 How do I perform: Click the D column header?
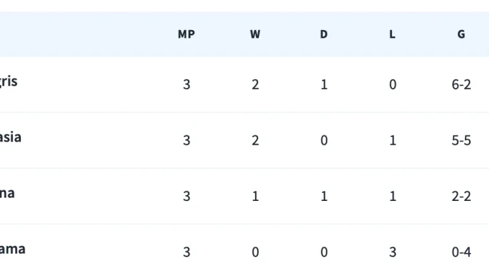(323, 34)
